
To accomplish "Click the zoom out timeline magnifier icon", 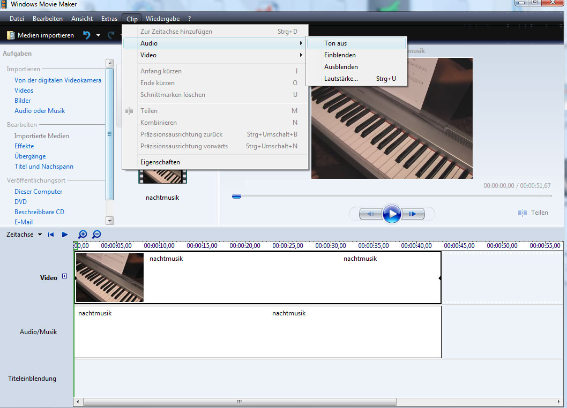I will click(96, 235).
